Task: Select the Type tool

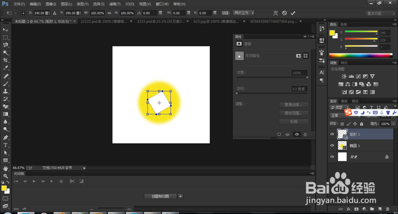Action: [5, 145]
